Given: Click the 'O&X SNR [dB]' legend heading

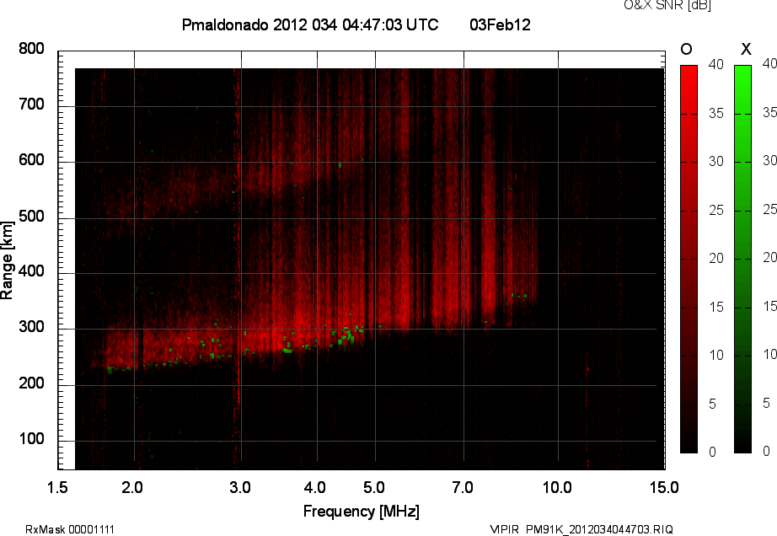Looking at the screenshot, I should 667,5.
